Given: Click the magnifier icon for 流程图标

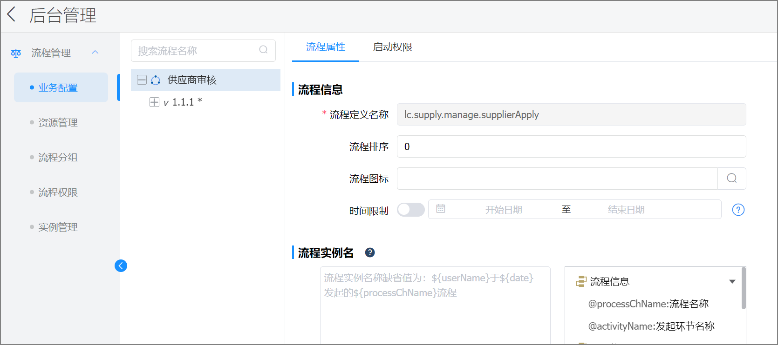Looking at the screenshot, I should (x=731, y=179).
